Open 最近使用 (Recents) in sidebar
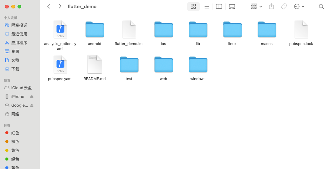The width and height of the screenshot is (328, 169). pyautogui.click(x=19, y=34)
